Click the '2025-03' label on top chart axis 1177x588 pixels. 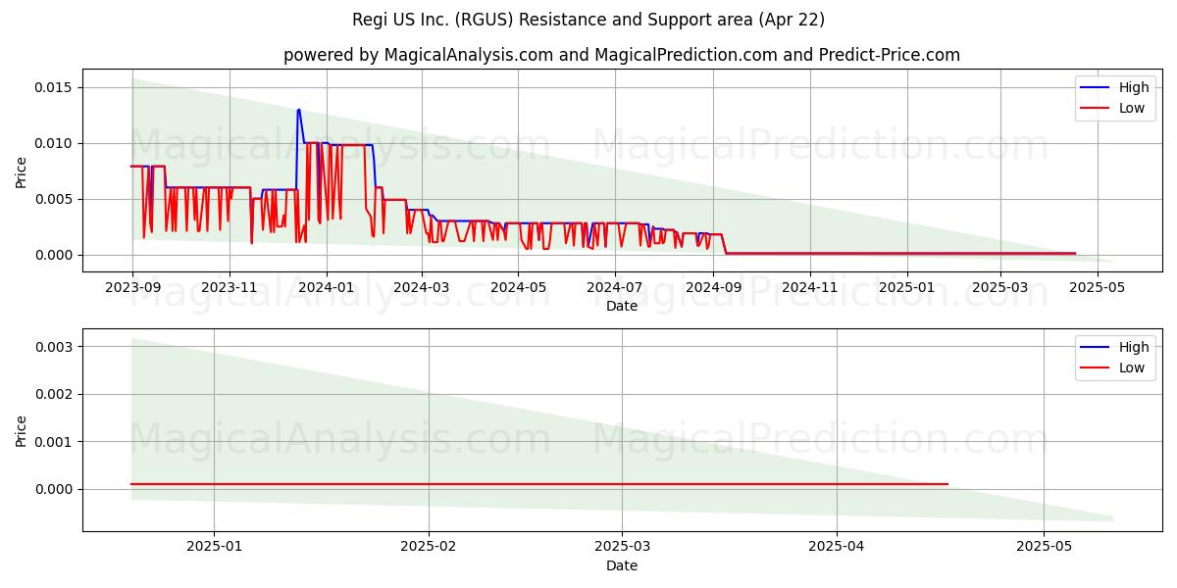click(1000, 288)
